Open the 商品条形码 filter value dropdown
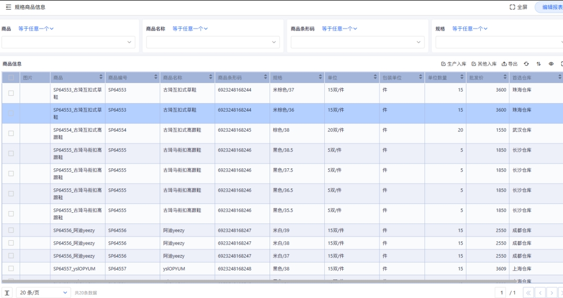 (356, 42)
